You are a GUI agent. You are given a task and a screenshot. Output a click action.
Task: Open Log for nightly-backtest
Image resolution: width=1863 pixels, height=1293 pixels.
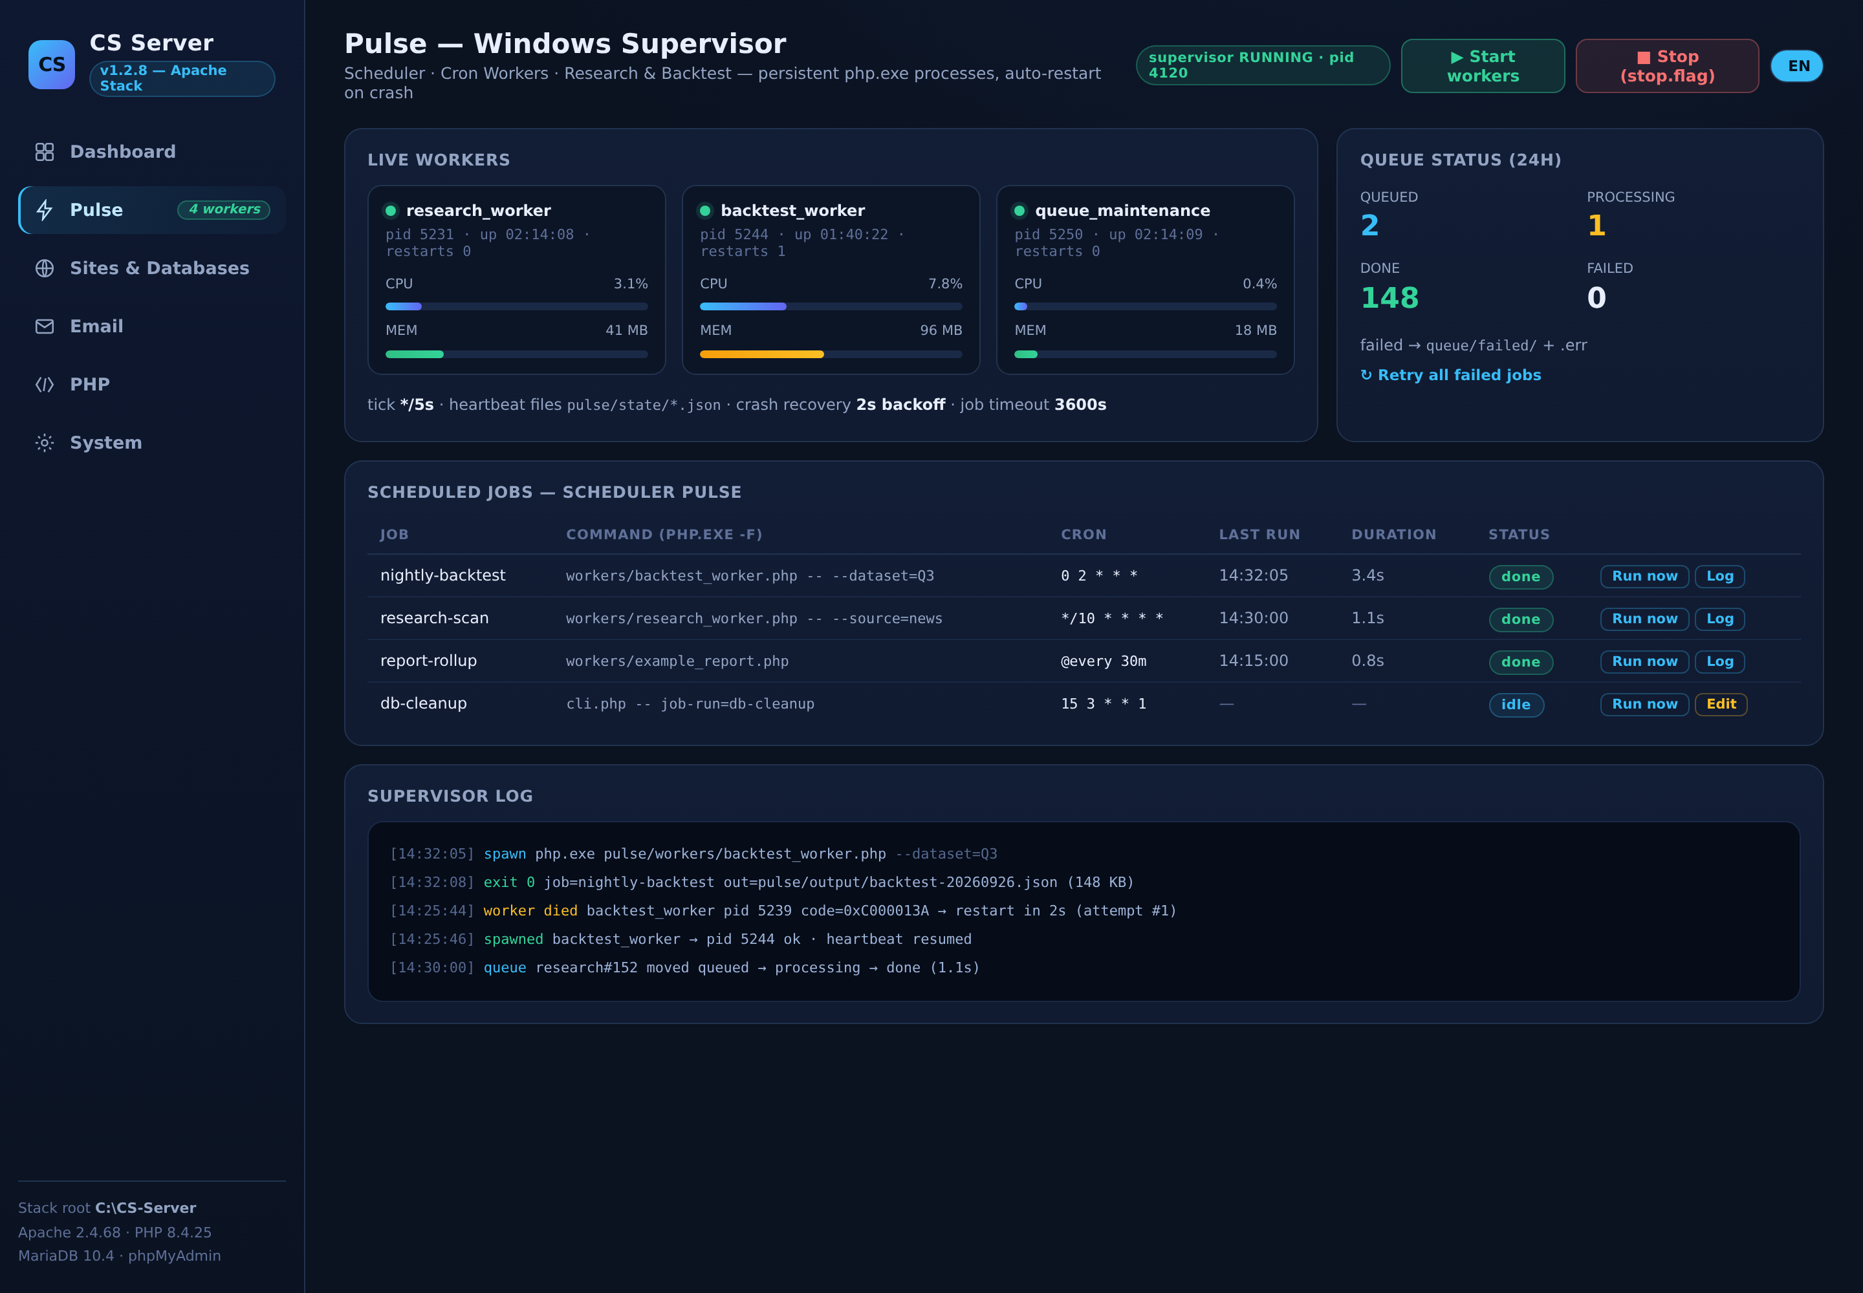(1719, 576)
